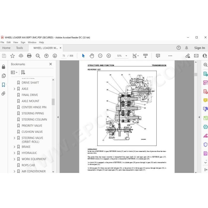Viewport: 208px width, 208px height.
Task: Open the Protect shield tool
Action: point(205,145)
